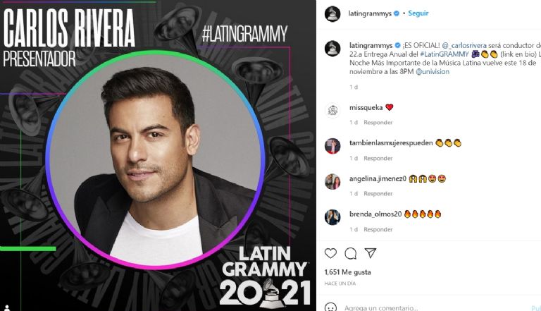541x311 pixels.
Task: Open brenda_olmos20's avatar
Action: point(332,217)
